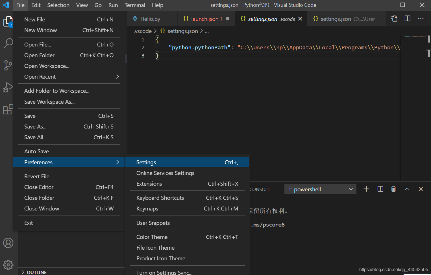The width and height of the screenshot is (431, 275).
Task: Choose Close Folder menu item
Action: tap(69, 198)
